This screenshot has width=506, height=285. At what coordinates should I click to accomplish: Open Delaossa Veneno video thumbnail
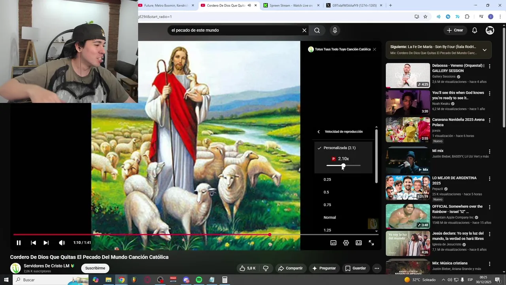pyautogui.click(x=408, y=76)
